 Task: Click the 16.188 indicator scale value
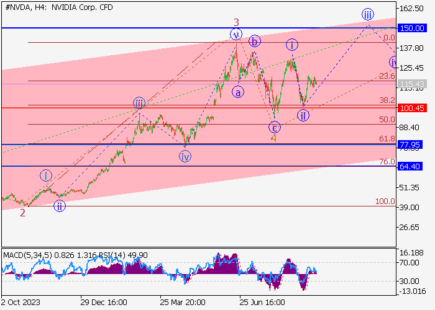(411, 253)
